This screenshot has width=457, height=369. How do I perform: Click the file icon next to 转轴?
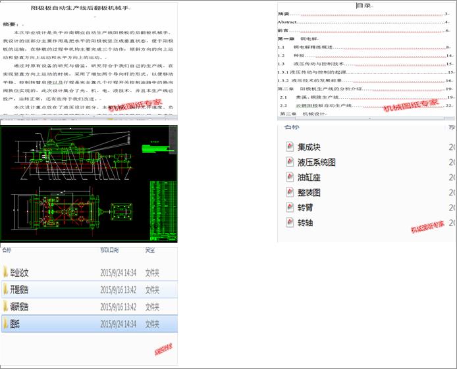point(290,222)
